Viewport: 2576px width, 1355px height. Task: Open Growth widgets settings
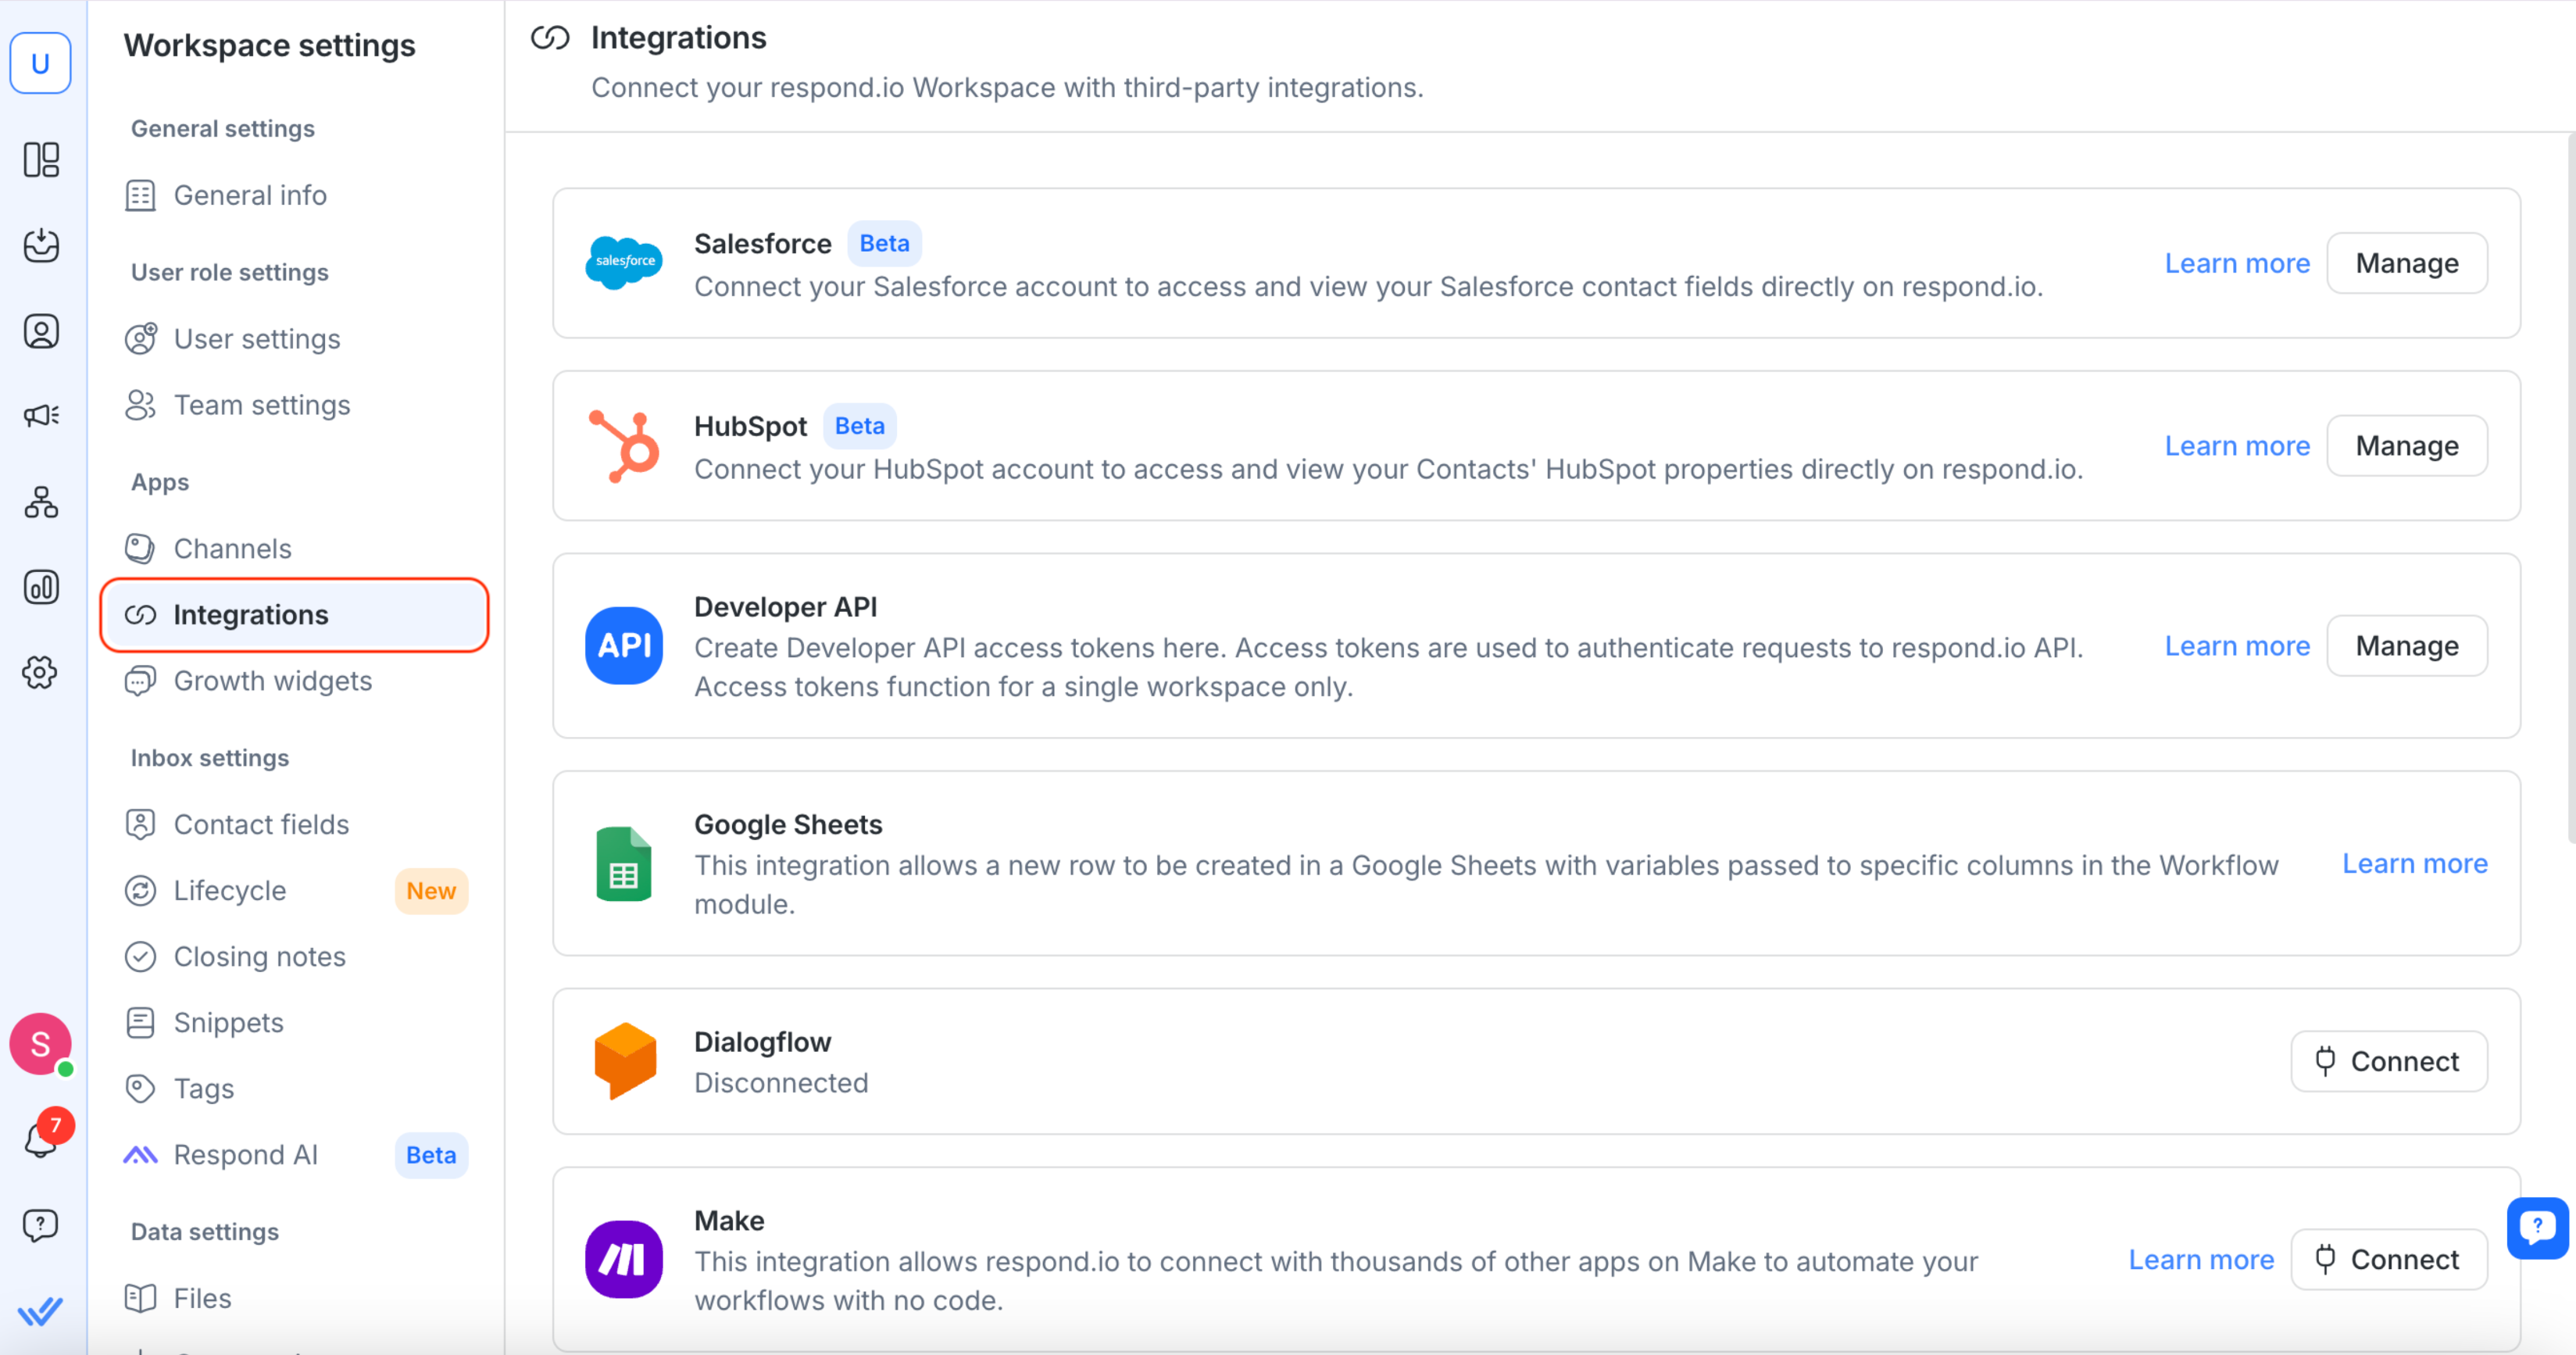[x=272, y=681]
